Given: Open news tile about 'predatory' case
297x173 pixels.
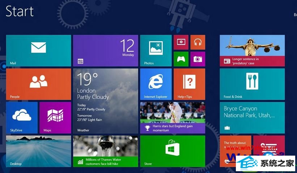Looking at the screenshot, I should point(252,51).
